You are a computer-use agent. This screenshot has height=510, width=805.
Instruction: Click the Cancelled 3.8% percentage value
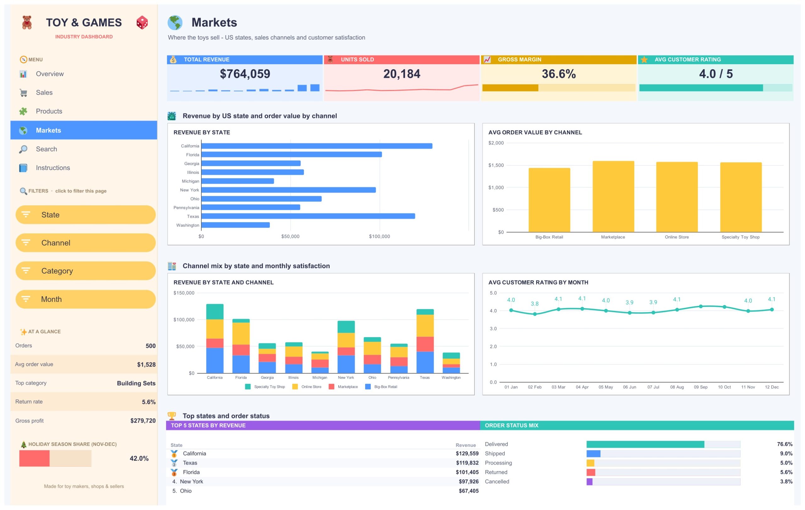pyautogui.click(x=786, y=482)
